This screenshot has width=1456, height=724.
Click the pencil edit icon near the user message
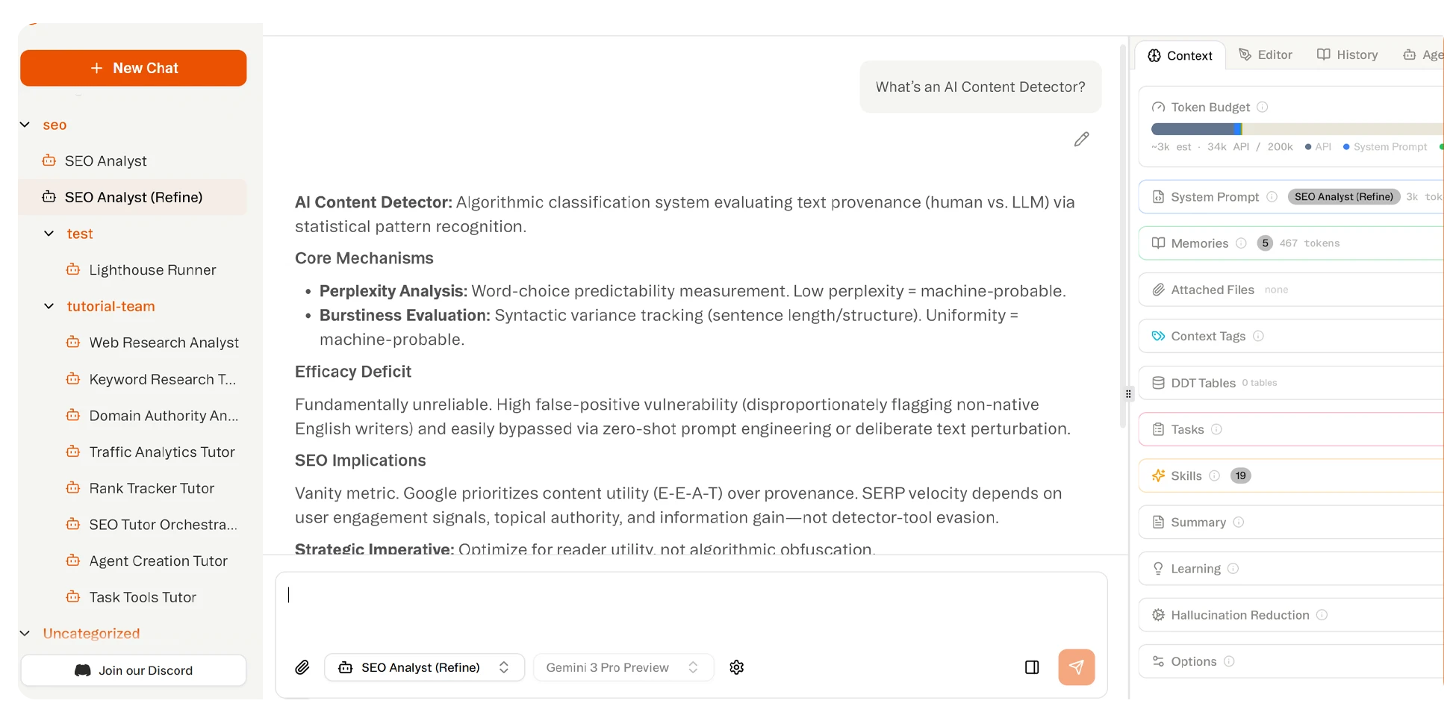click(1081, 139)
